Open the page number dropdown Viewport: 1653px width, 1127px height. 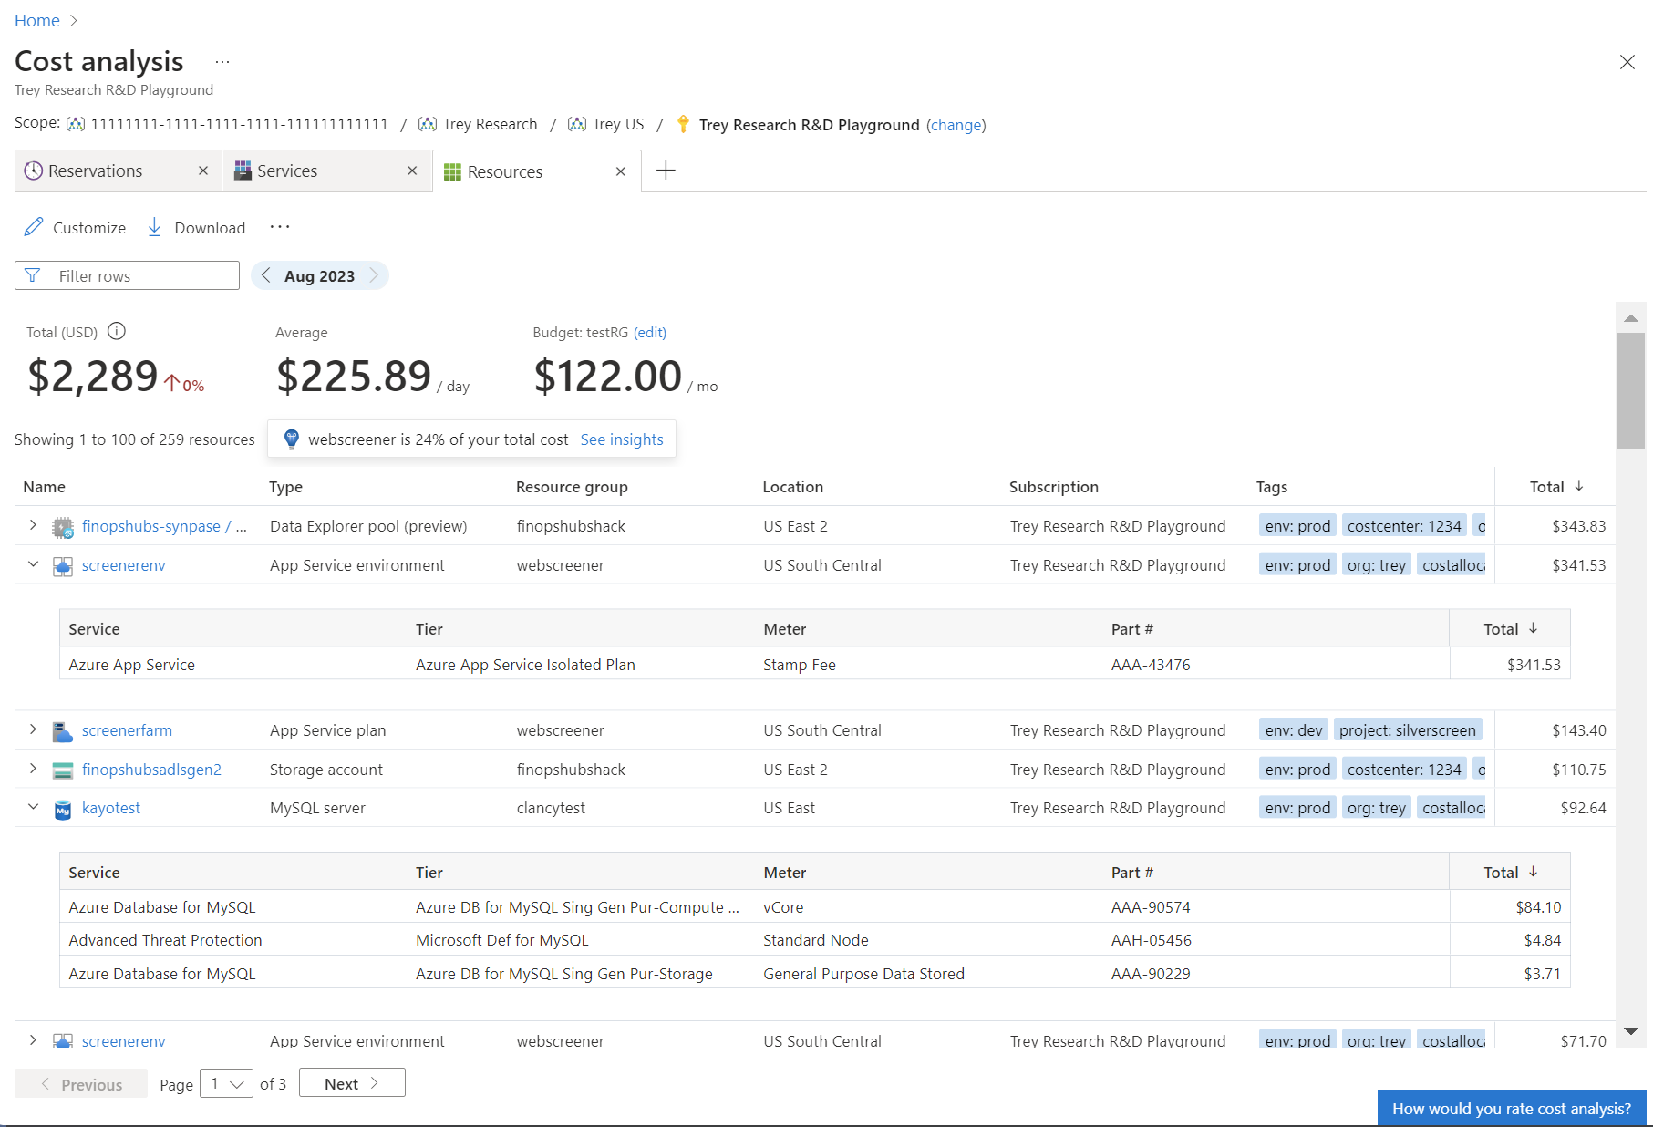pos(226,1084)
